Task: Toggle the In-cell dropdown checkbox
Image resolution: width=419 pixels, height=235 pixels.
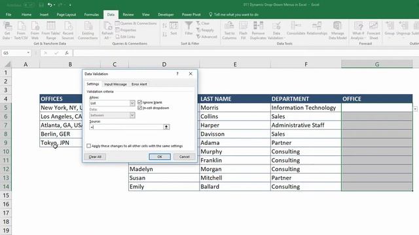Action: click(x=139, y=108)
